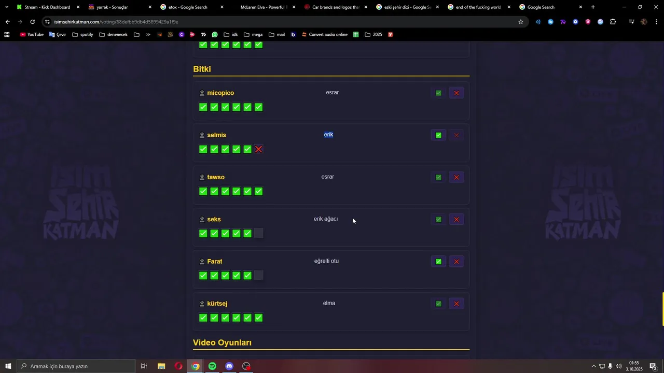Approve selmis's answer 'erik' with green check
The height and width of the screenshot is (373, 664).
click(x=438, y=135)
